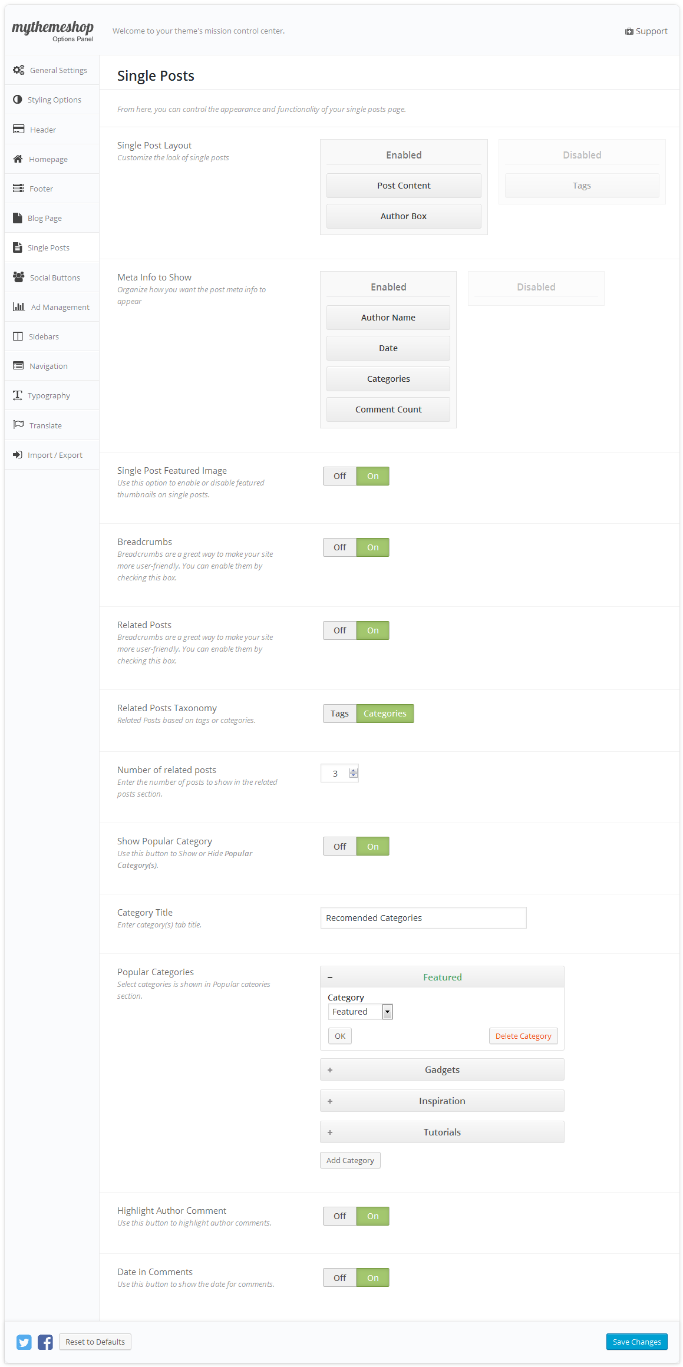Go to the Blog Page section
Screen dimensions: 683x1367
click(x=45, y=218)
